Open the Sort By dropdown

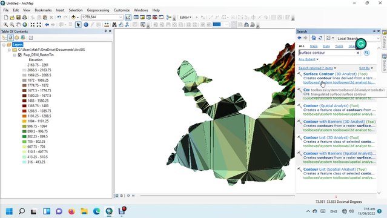(366, 68)
